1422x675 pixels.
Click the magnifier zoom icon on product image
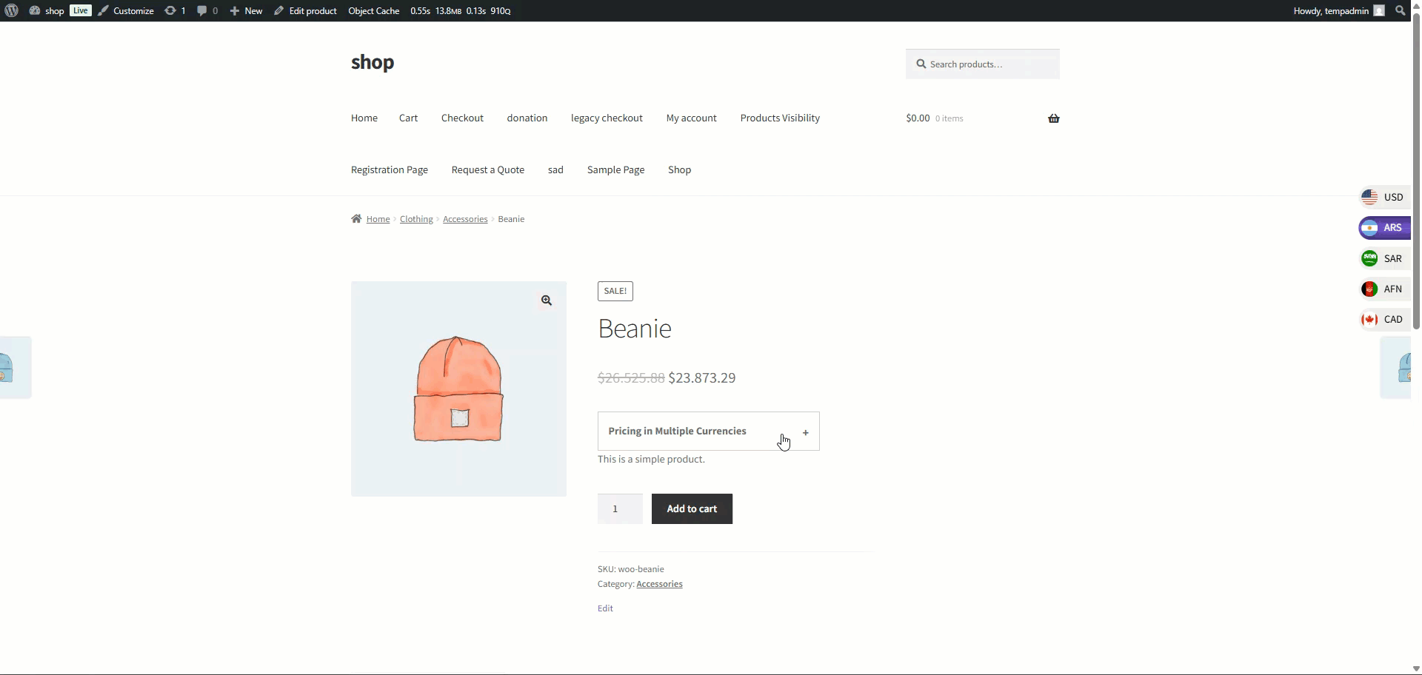click(x=546, y=300)
